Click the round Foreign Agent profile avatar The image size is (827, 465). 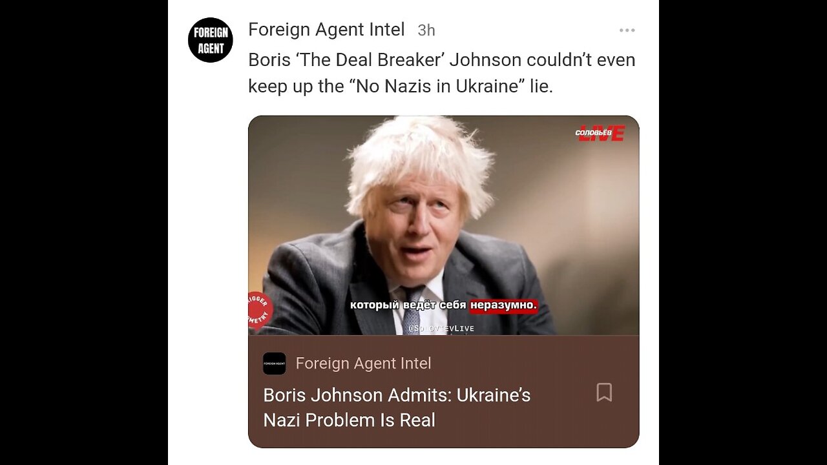coord(211,40)
